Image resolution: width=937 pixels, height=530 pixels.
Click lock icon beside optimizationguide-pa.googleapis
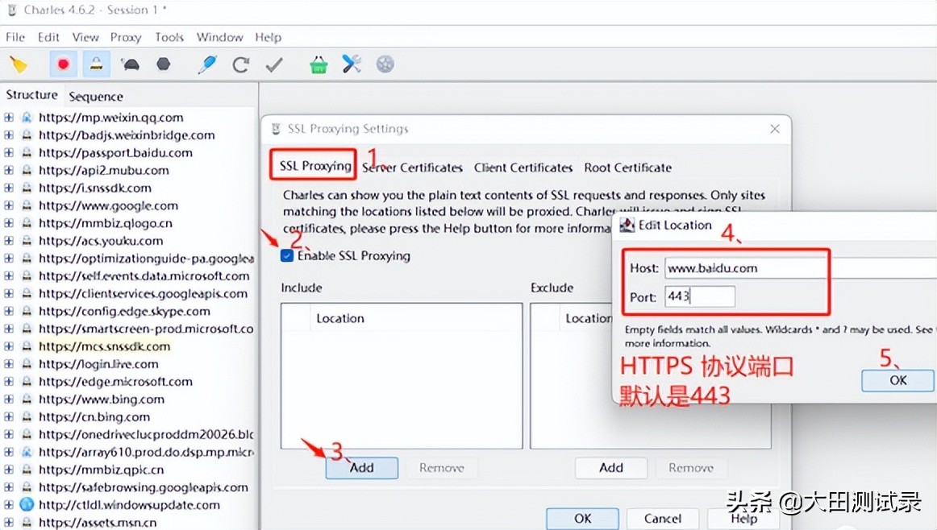click(x=27, y=259)
